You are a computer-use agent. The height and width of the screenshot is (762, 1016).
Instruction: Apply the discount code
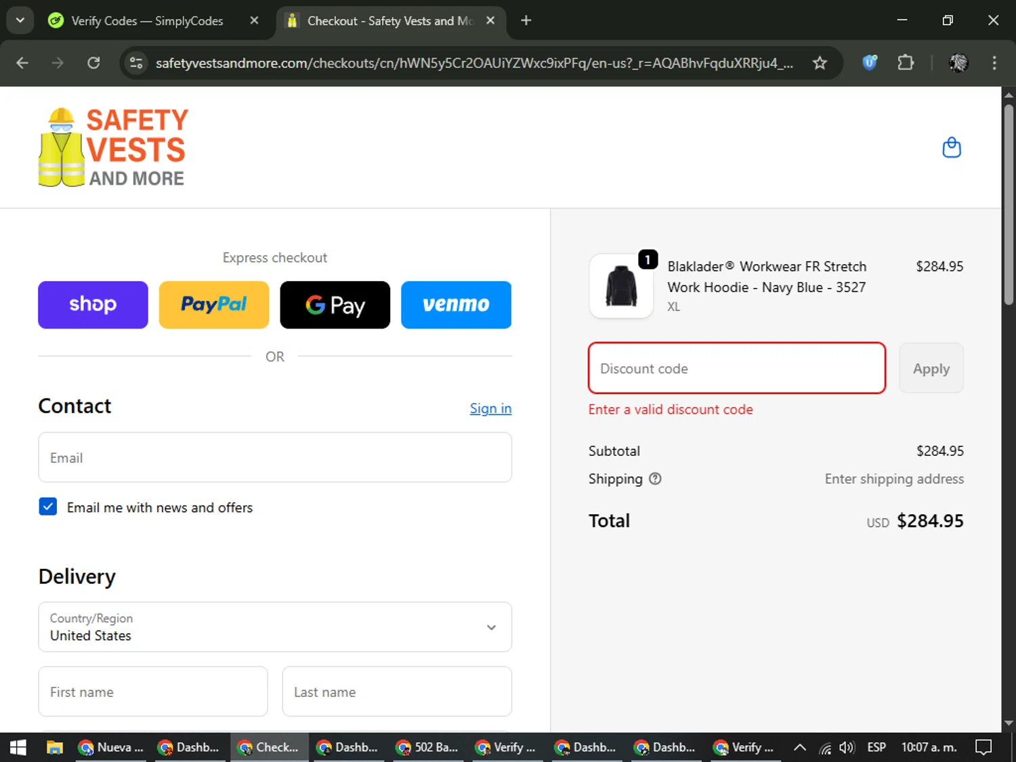[x=931, y=368]
